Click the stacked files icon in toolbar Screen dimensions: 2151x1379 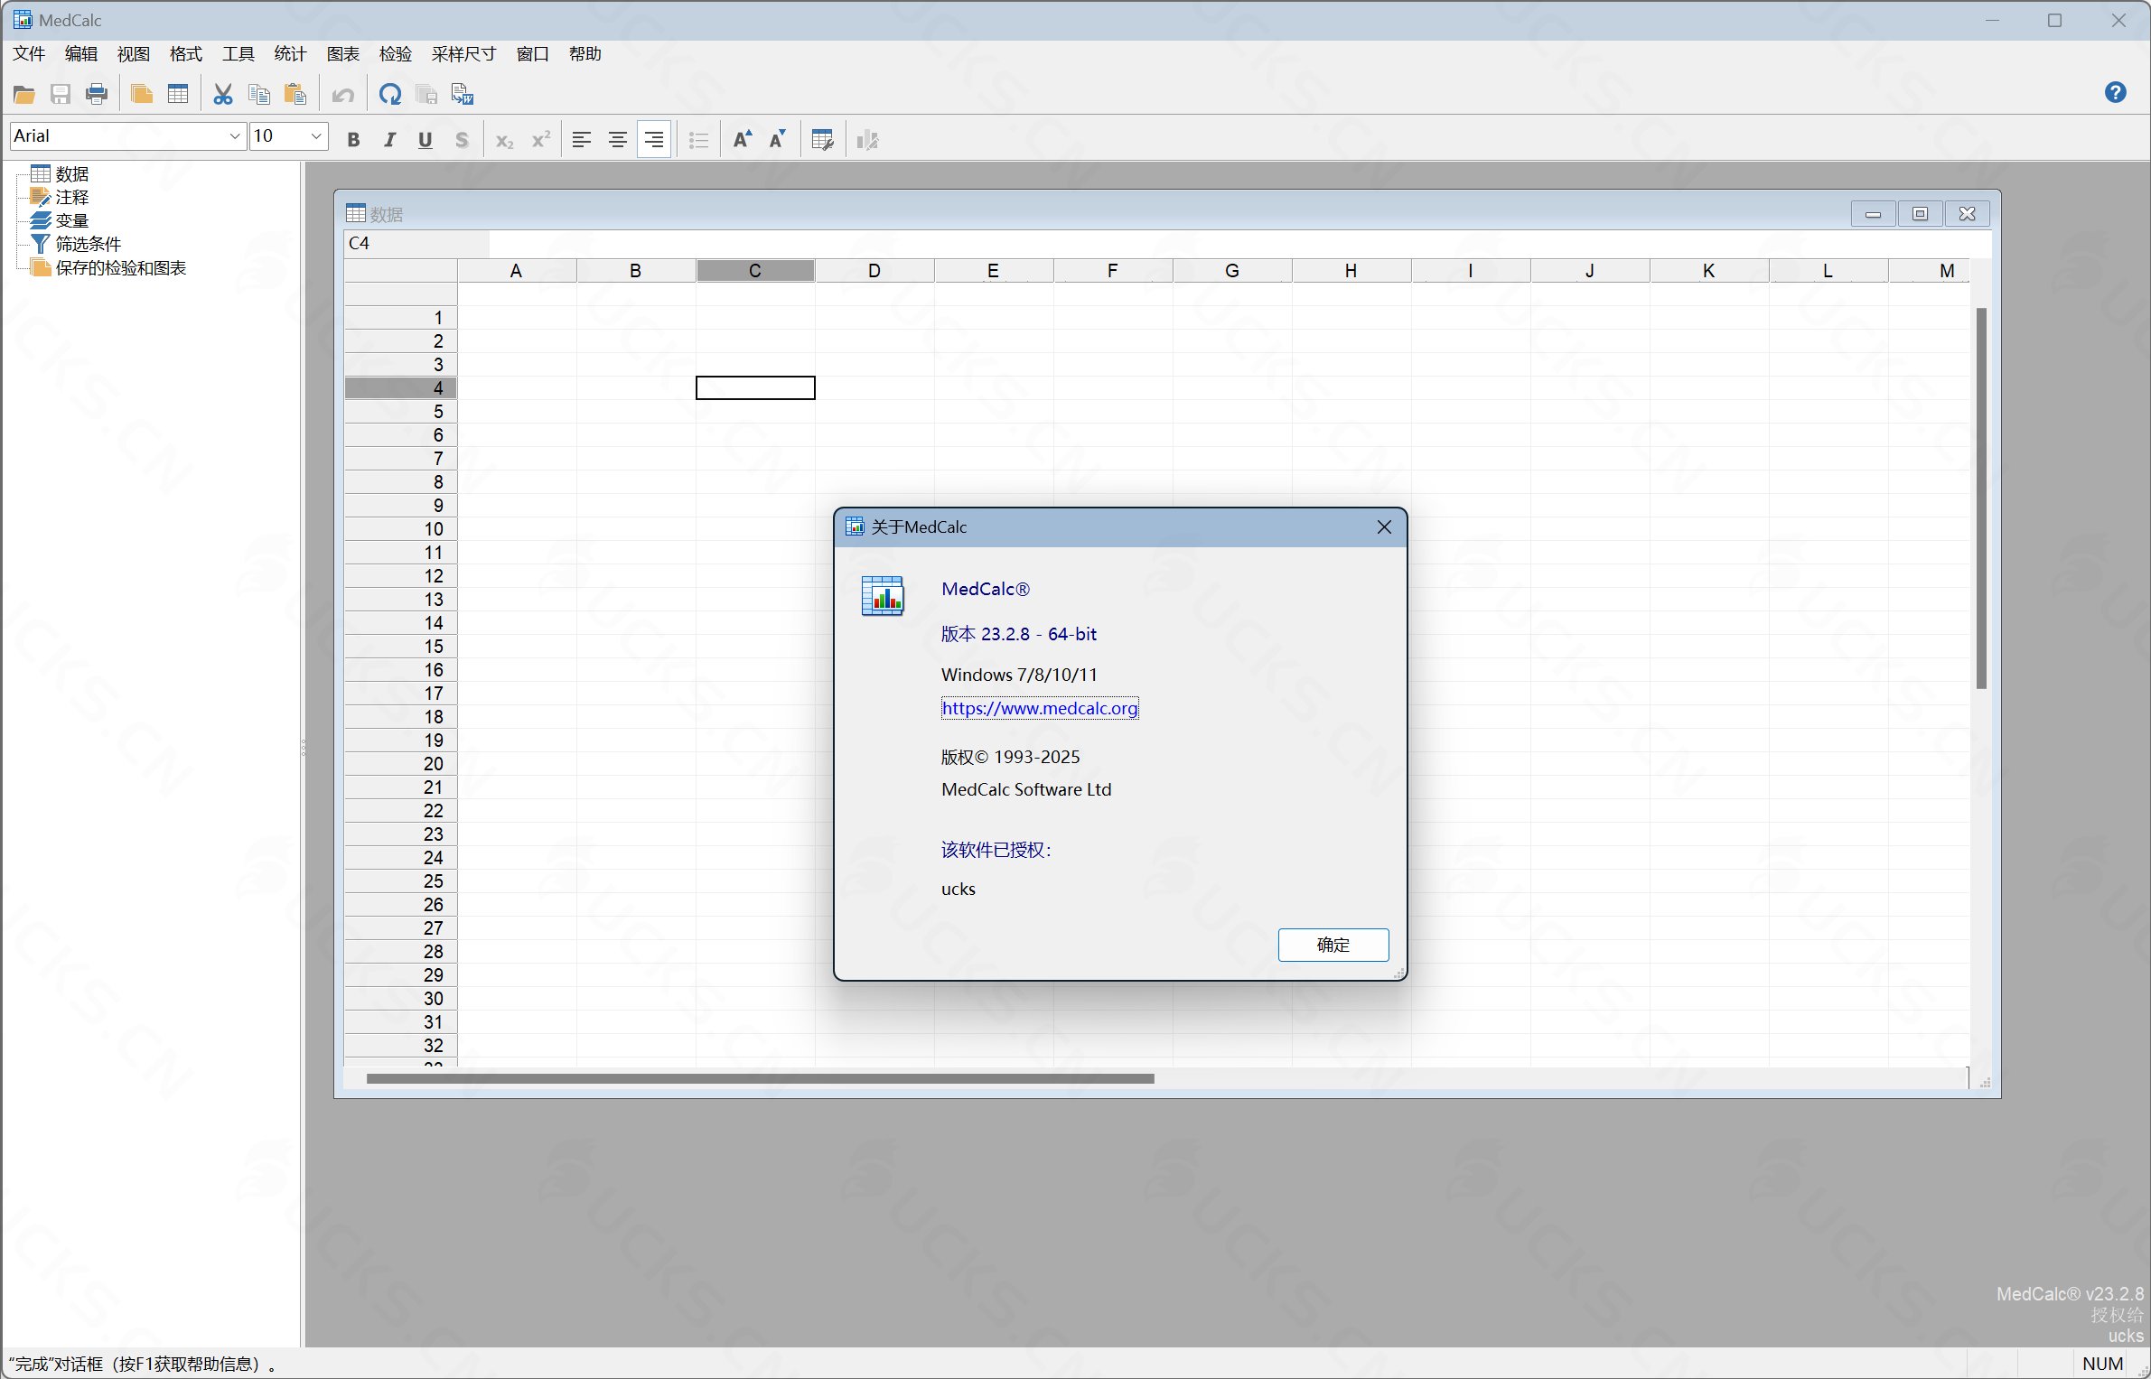[142, 94]
